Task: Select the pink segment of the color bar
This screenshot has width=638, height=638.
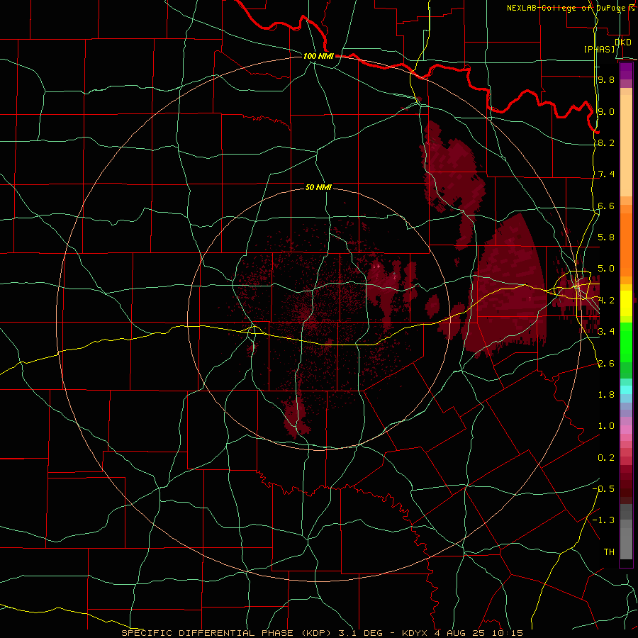Action: click(626, 430)
